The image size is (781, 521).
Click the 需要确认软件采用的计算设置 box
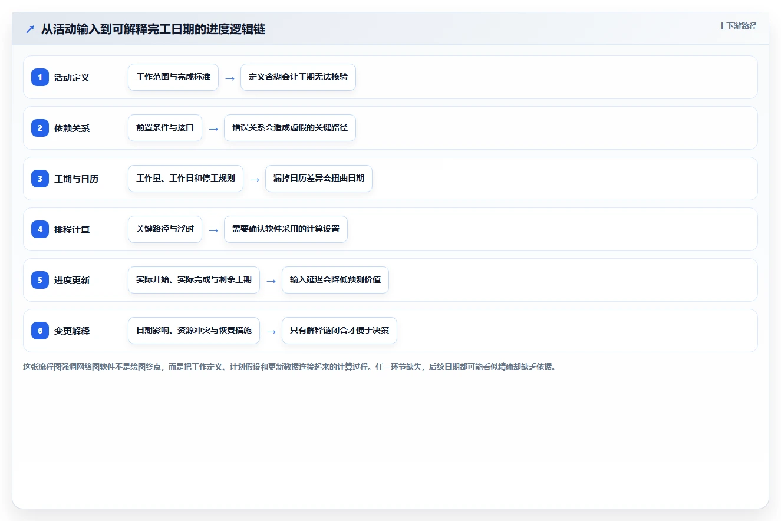(x=286, y=229)
